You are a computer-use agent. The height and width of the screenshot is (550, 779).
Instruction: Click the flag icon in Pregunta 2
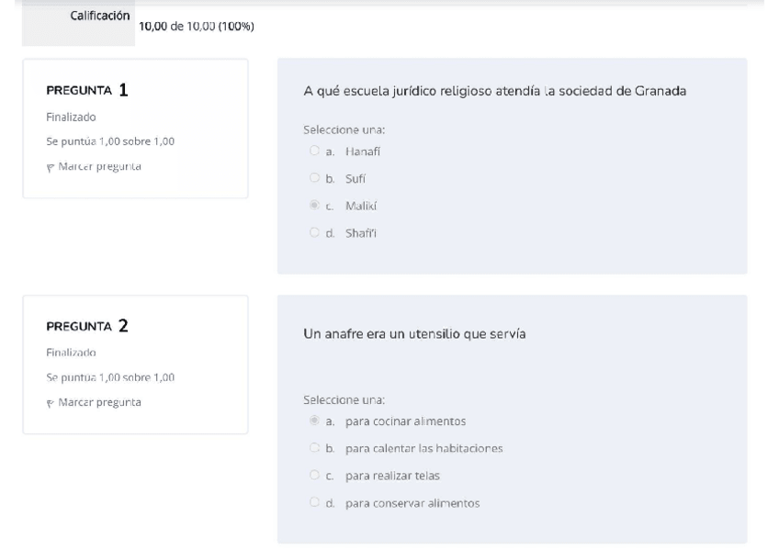(50, 402)
